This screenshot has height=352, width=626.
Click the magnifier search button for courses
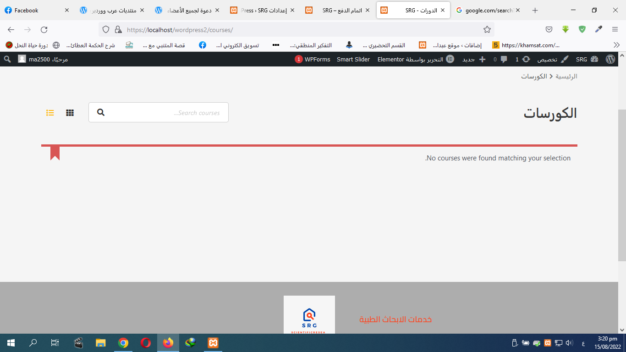[101, 112]
